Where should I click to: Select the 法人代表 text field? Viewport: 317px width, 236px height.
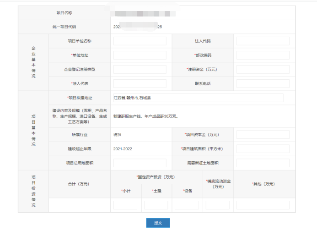[x=140, y=84]
